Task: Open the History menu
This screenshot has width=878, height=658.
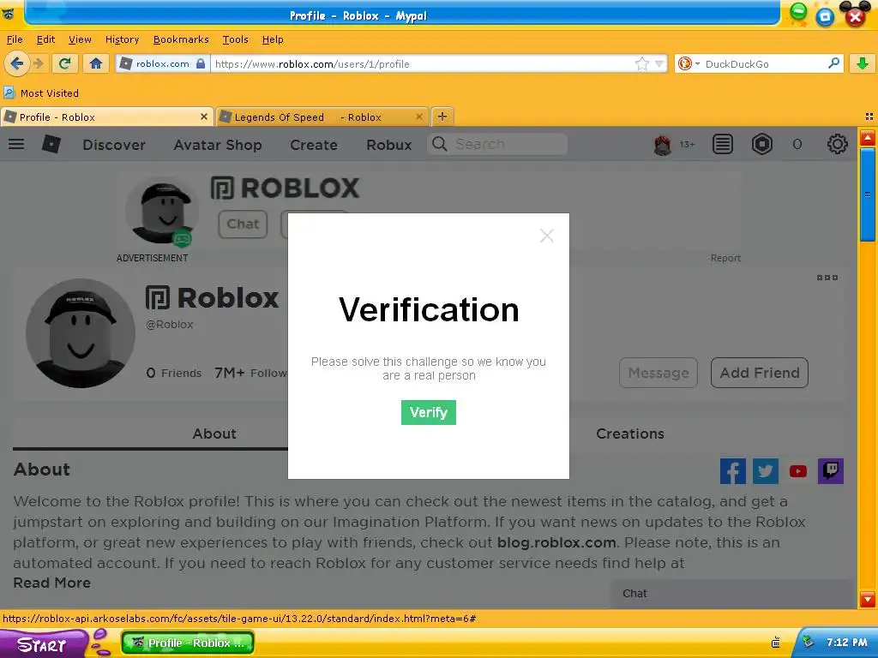Action: 122,39
